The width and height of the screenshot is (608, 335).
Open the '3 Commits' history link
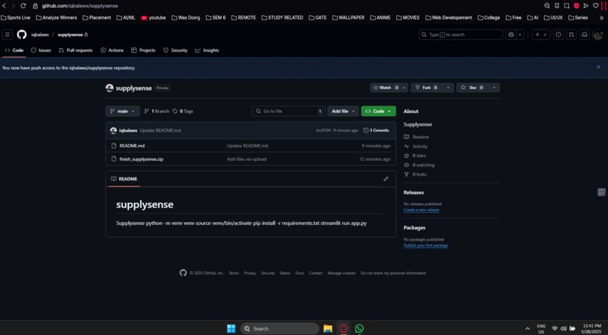376,131
